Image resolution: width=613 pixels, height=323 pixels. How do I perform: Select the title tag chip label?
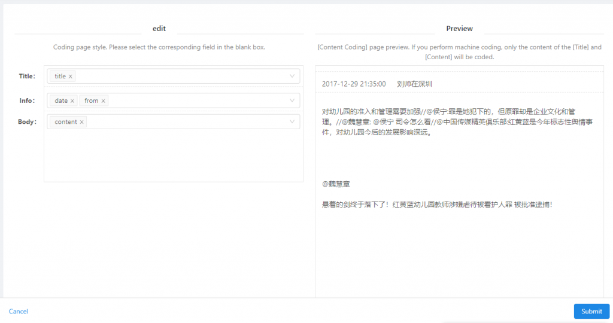click(60, 77)
